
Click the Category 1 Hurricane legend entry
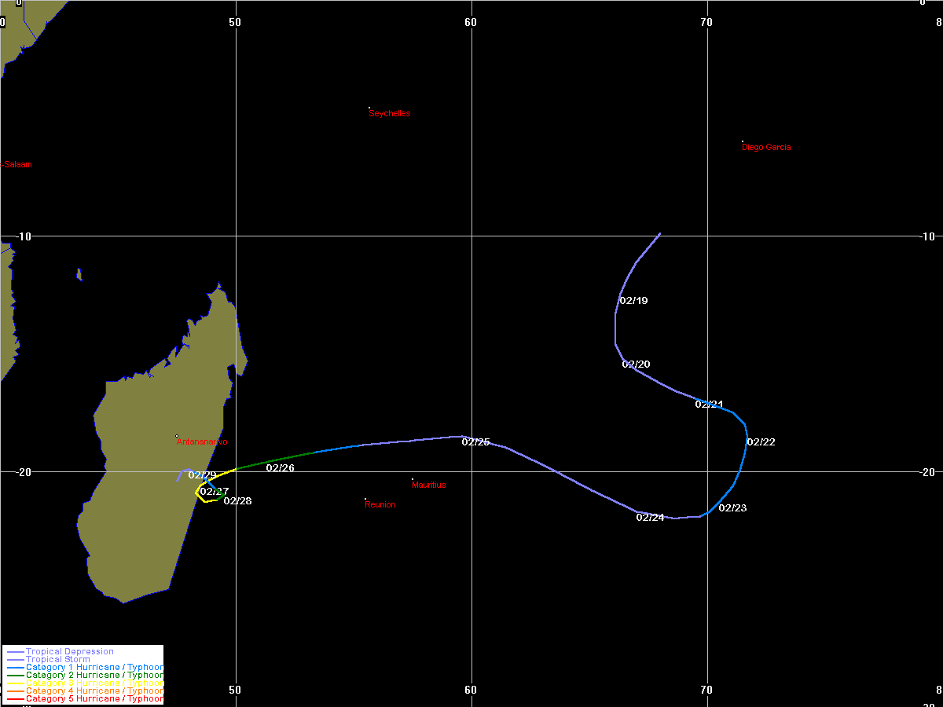[x=94, y=667]
